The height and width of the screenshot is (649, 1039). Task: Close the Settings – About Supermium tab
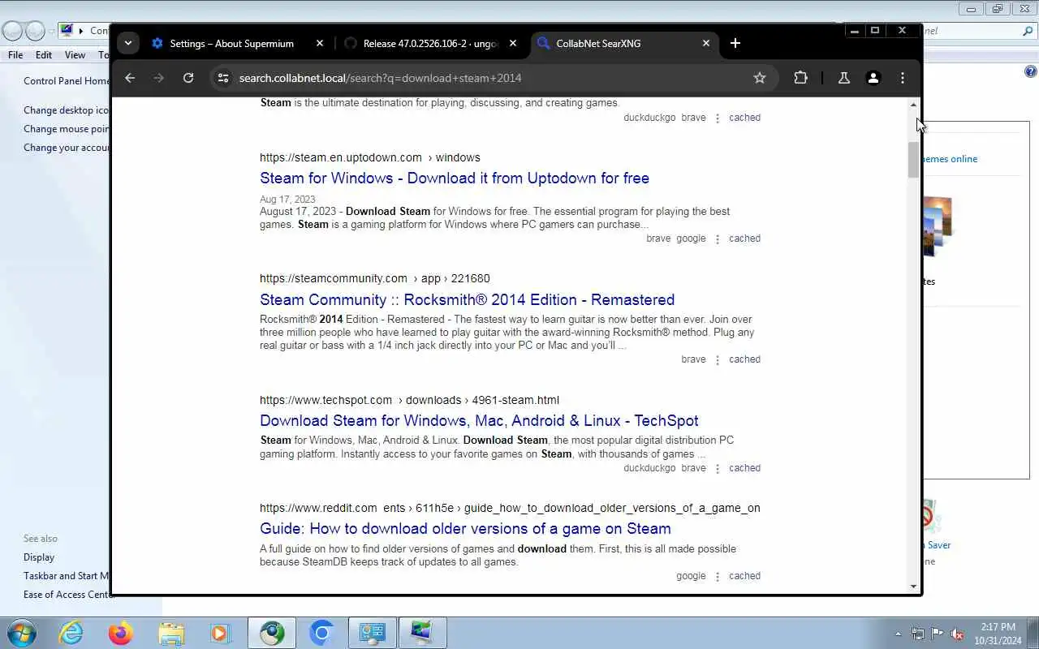[x=320, y=43]
